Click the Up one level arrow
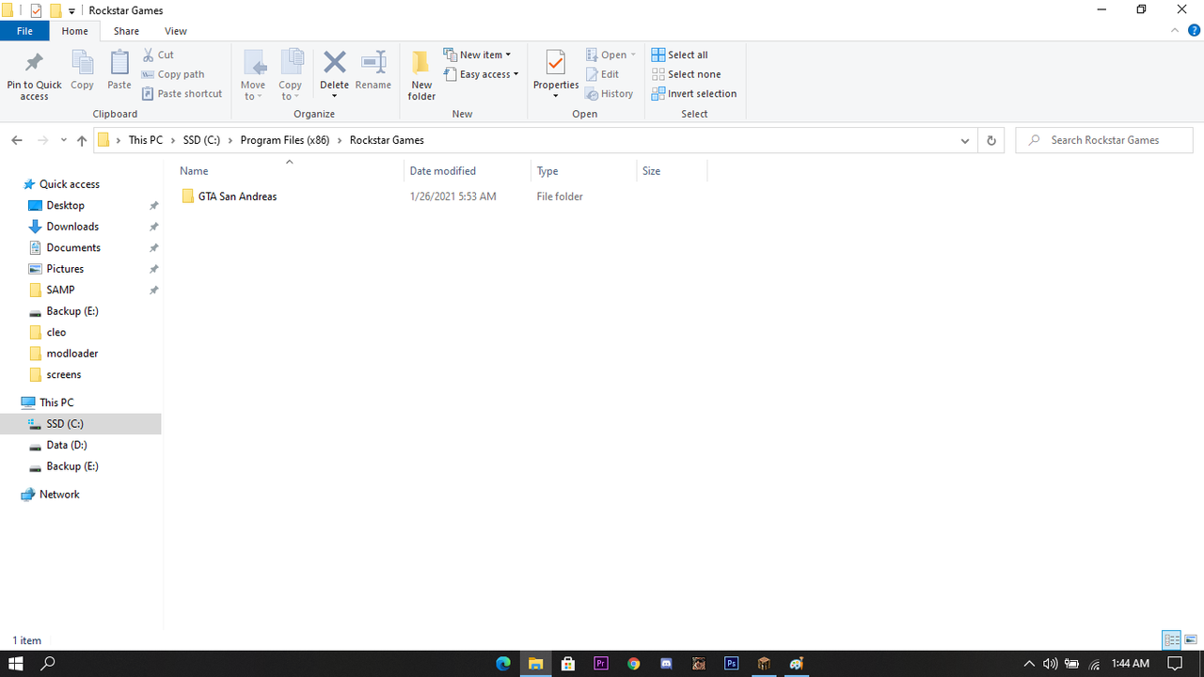Viewport: 1204px width, 677px height. click(82, 140)
